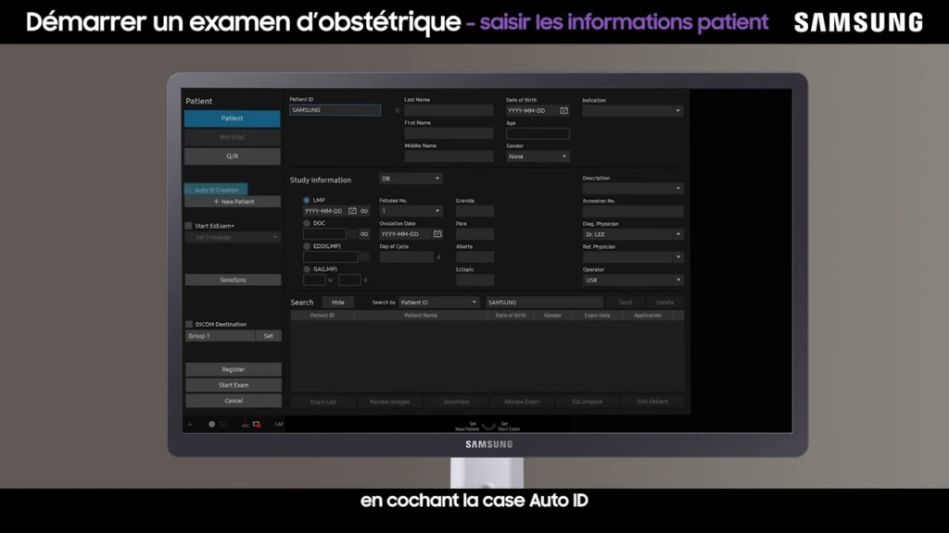Expand the Description dropdown

coord(632,189)
